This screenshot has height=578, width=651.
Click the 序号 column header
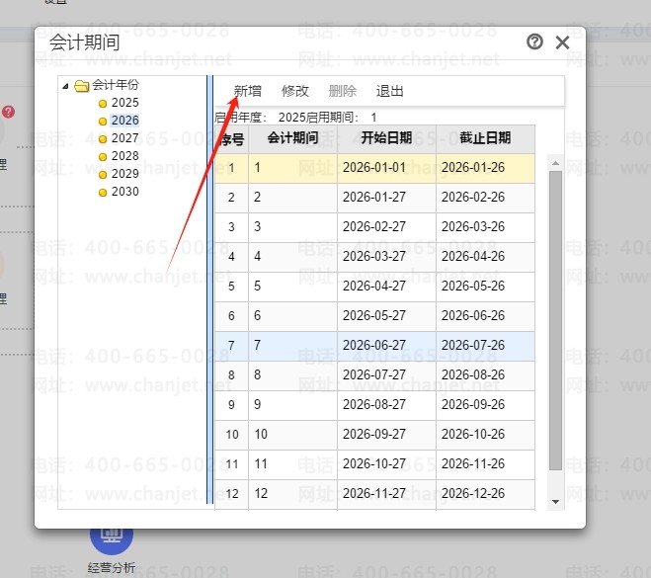point(232,138)
